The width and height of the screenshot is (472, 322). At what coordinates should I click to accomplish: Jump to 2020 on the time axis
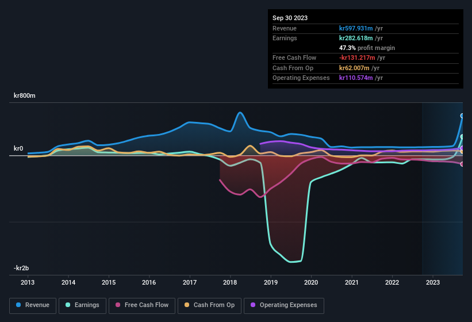pos(311,282)
